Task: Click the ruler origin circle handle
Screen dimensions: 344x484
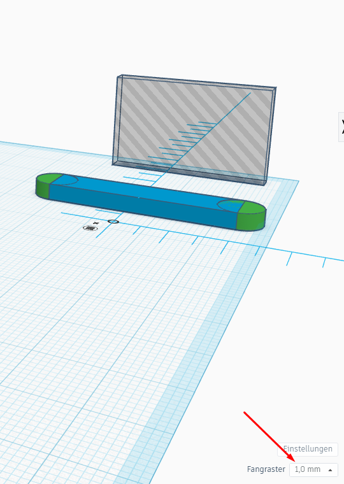Action: click(113, 222)
